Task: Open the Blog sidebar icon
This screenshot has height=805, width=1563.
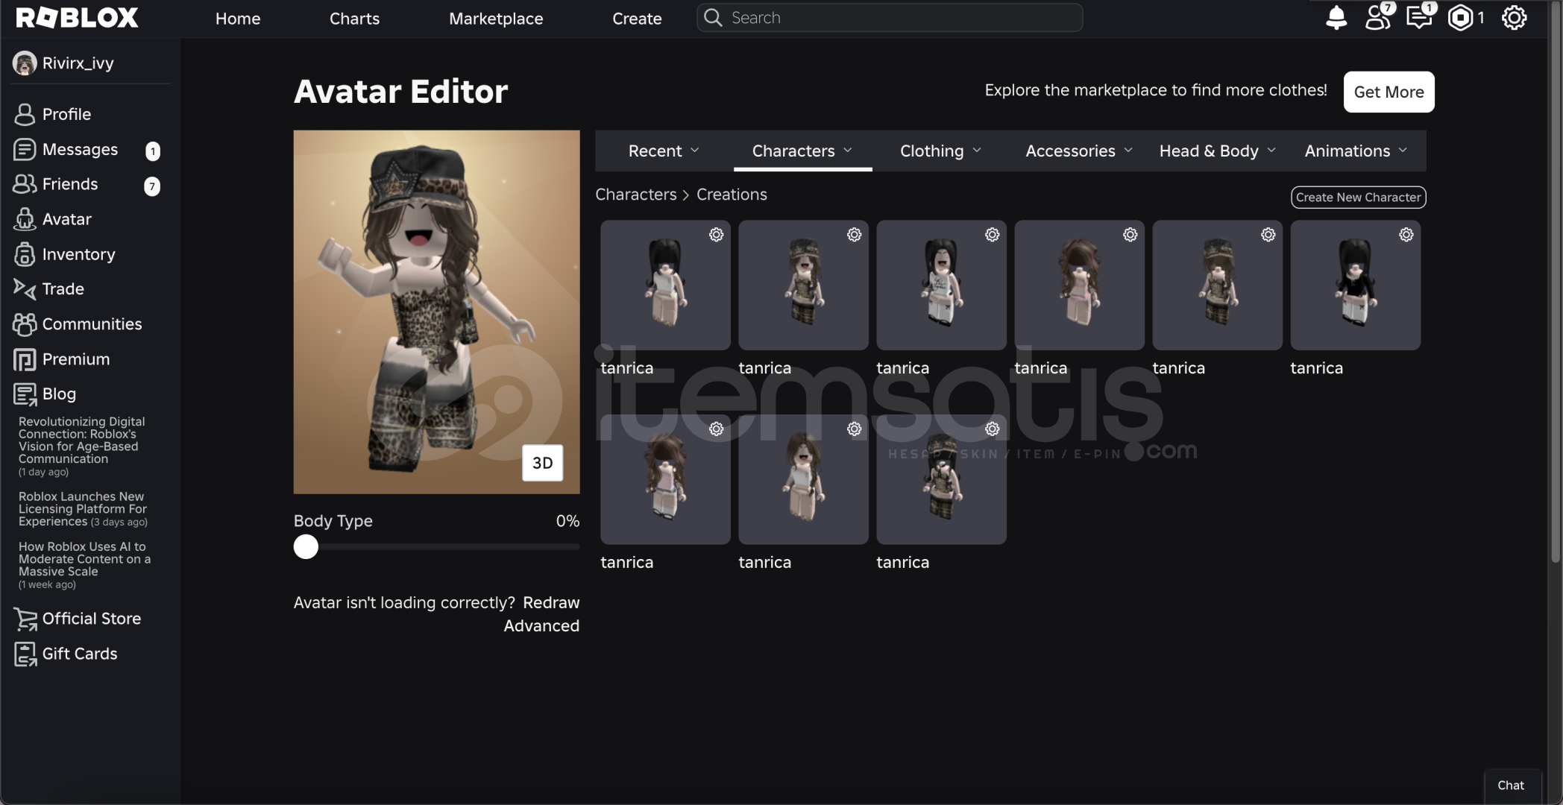Action: coord(25,394)
